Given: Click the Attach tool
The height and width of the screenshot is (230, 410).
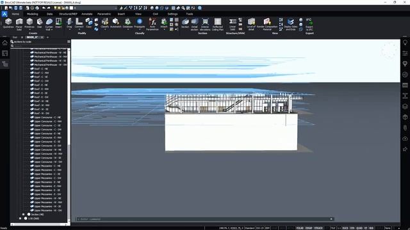Looking at the screenshot, I should click(164, 23).
